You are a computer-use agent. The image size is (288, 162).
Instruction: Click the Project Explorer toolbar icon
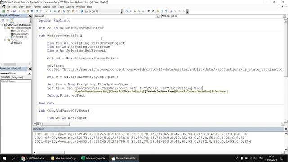click(x=64, y=11)
